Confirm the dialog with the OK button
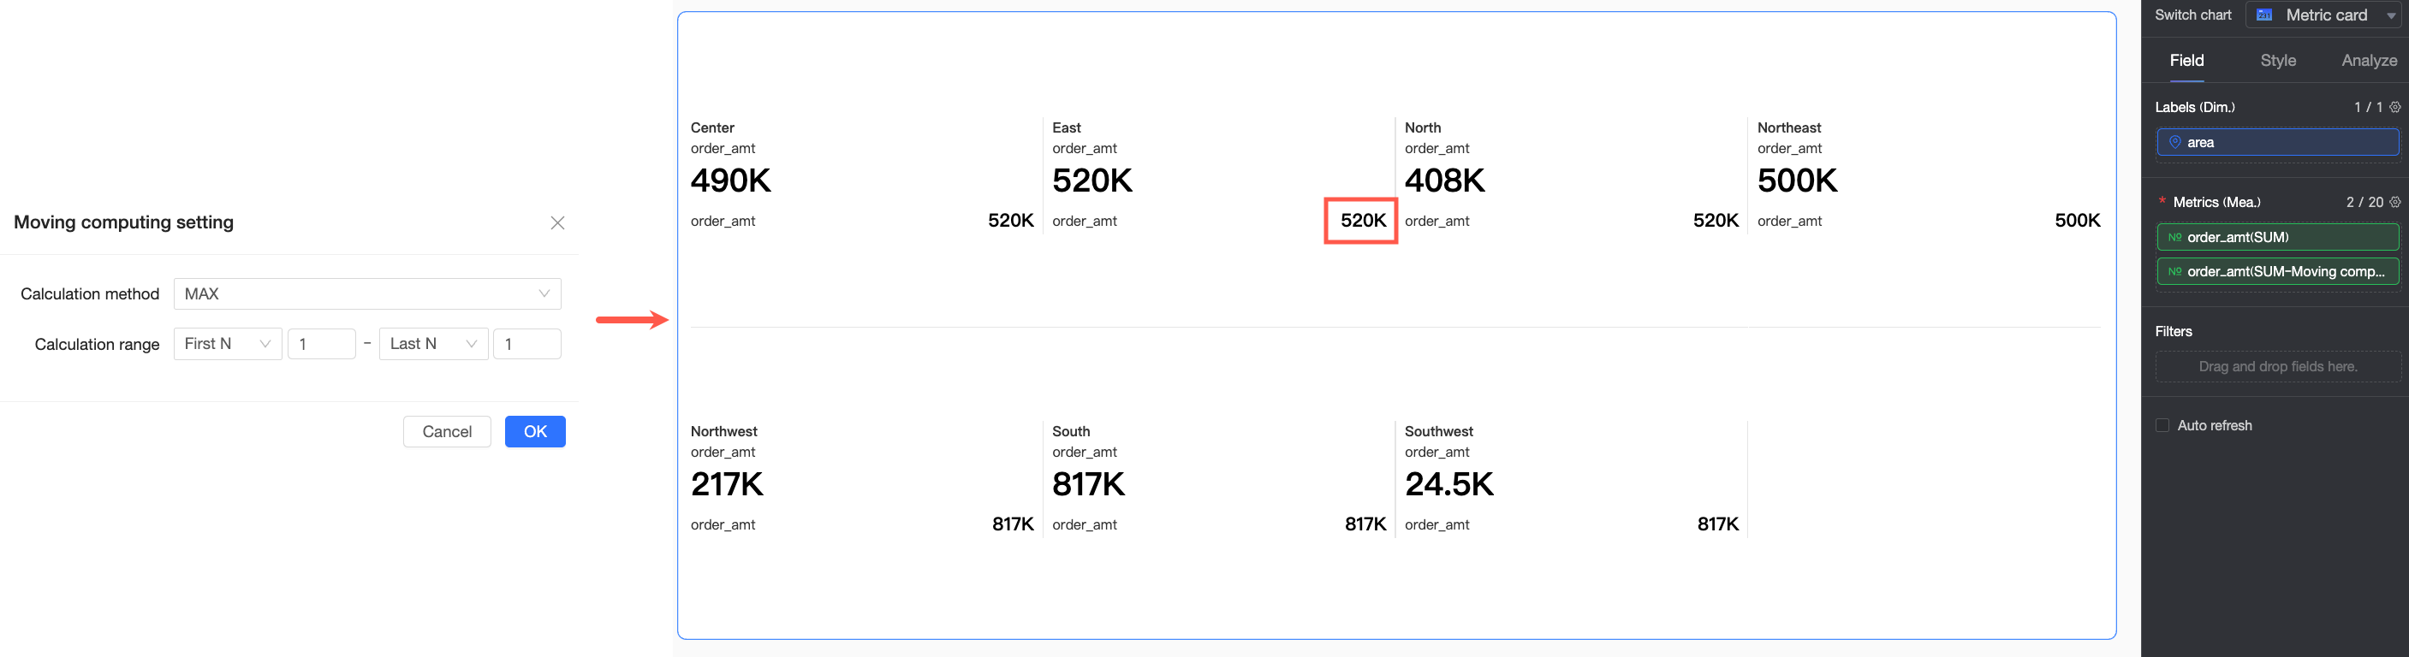The width and height of the screenshot is (2409, 657). [535, 431]
